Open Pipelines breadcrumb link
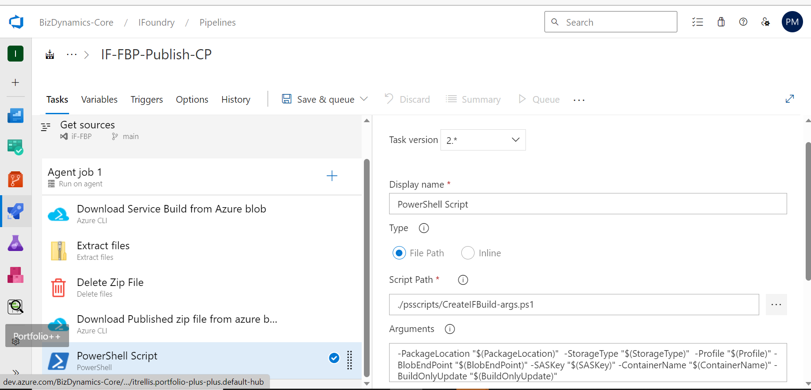Viewport: 811px width, 390px height. click(x=217, y=22)
